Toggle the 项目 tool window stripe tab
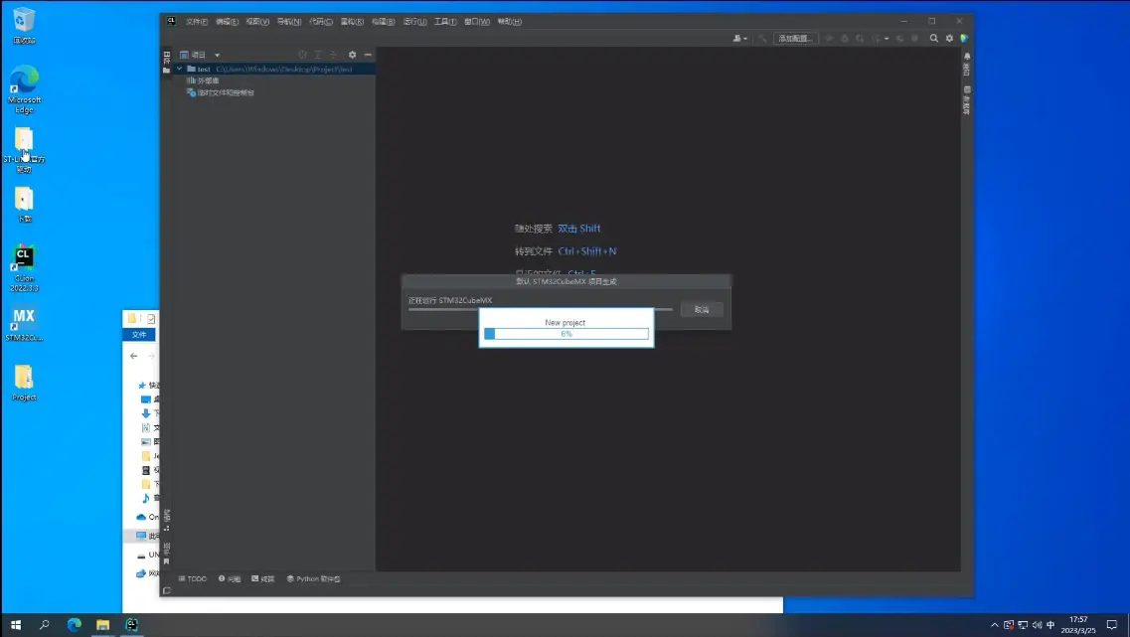This screenshot has width=1130, height=637. tap(167, 62)
